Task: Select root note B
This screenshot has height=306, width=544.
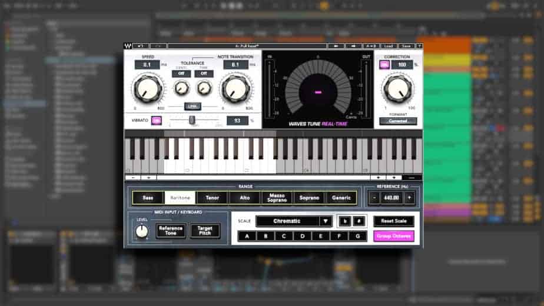Action: 266,236
